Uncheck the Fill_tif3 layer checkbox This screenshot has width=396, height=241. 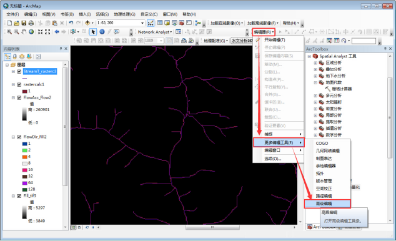point(19,196)
